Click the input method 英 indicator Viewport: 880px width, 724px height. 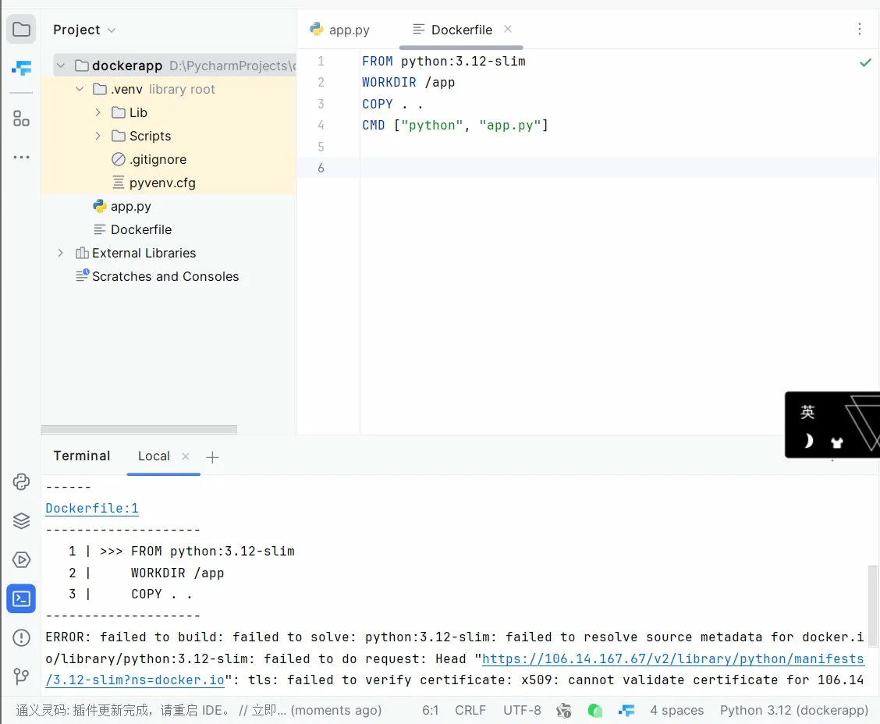point(807,412)
